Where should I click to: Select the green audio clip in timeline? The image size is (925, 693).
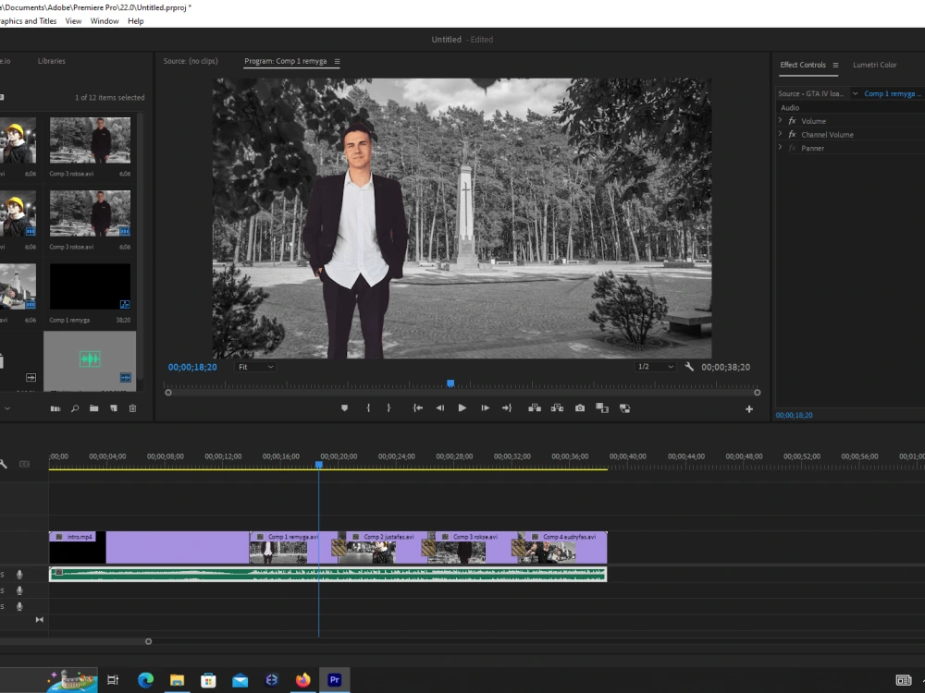tap(328, 574)
